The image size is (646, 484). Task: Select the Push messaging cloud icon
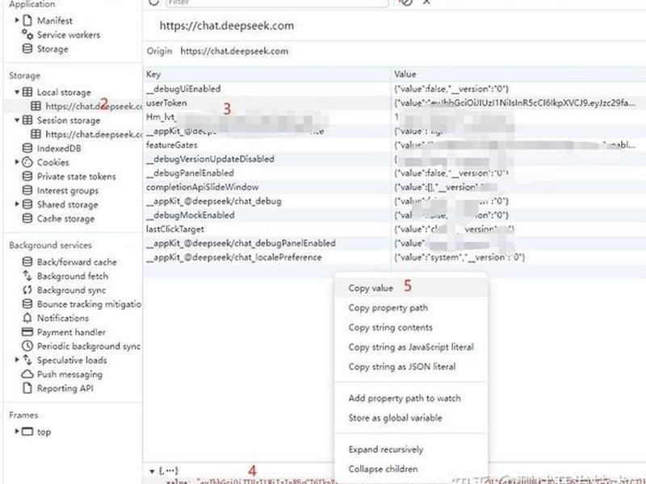pos(27,373)
